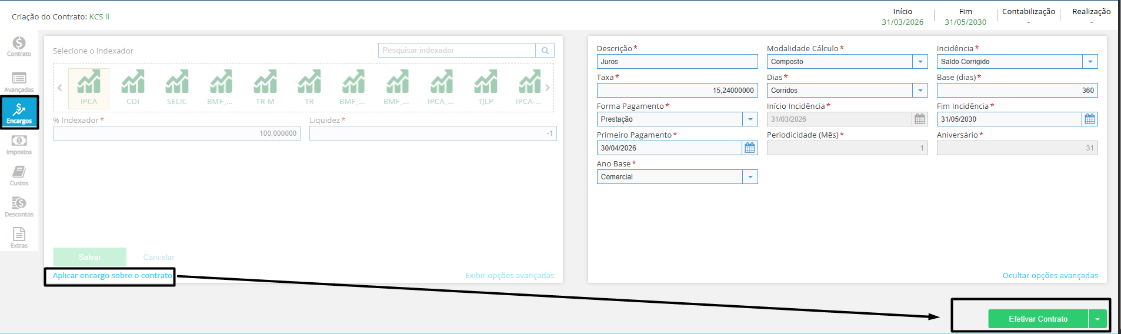
Task: Choose the TR indexer icon
Action: click(x=309, y=88)
